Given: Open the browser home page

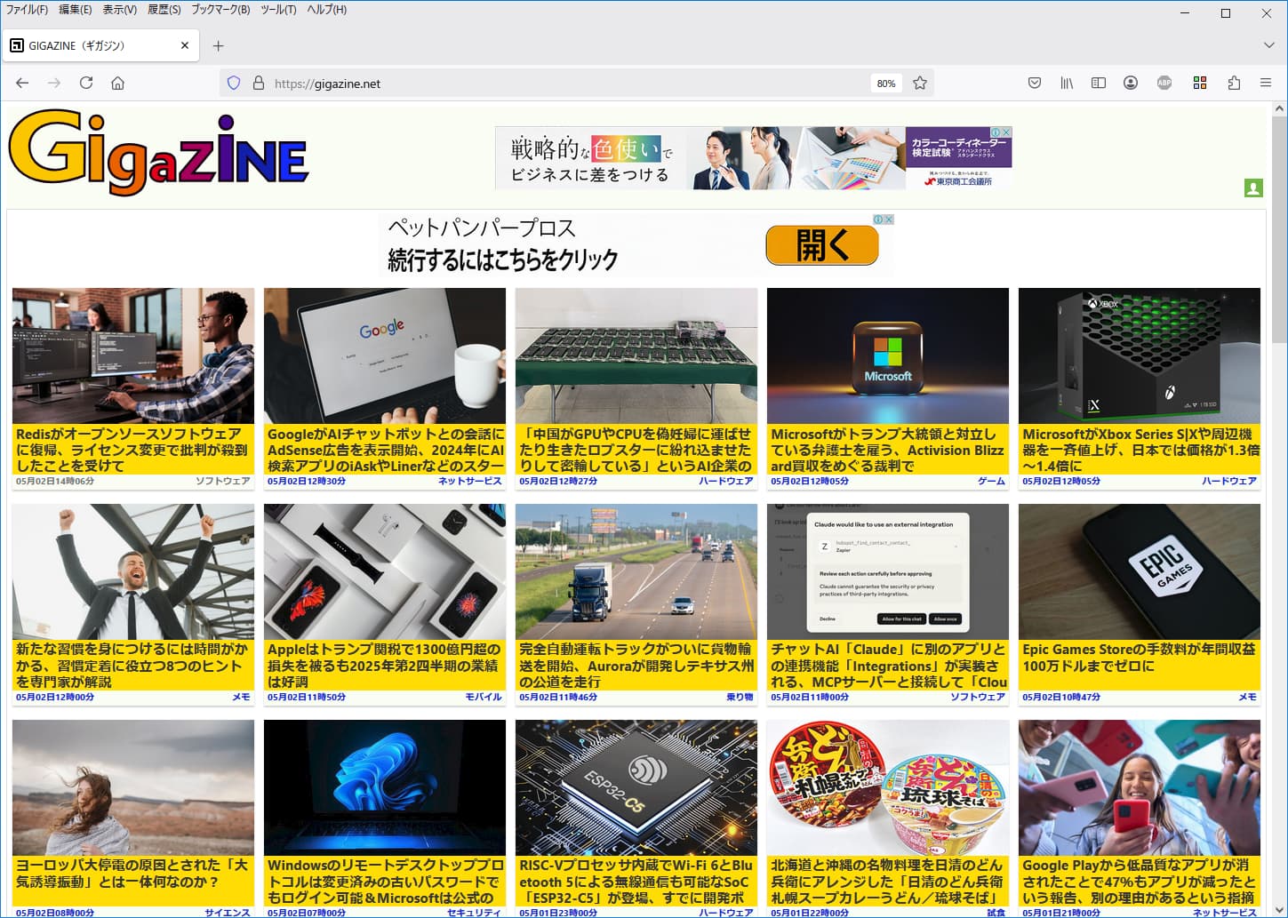Looking at the screenshot, I should point(117,83).
